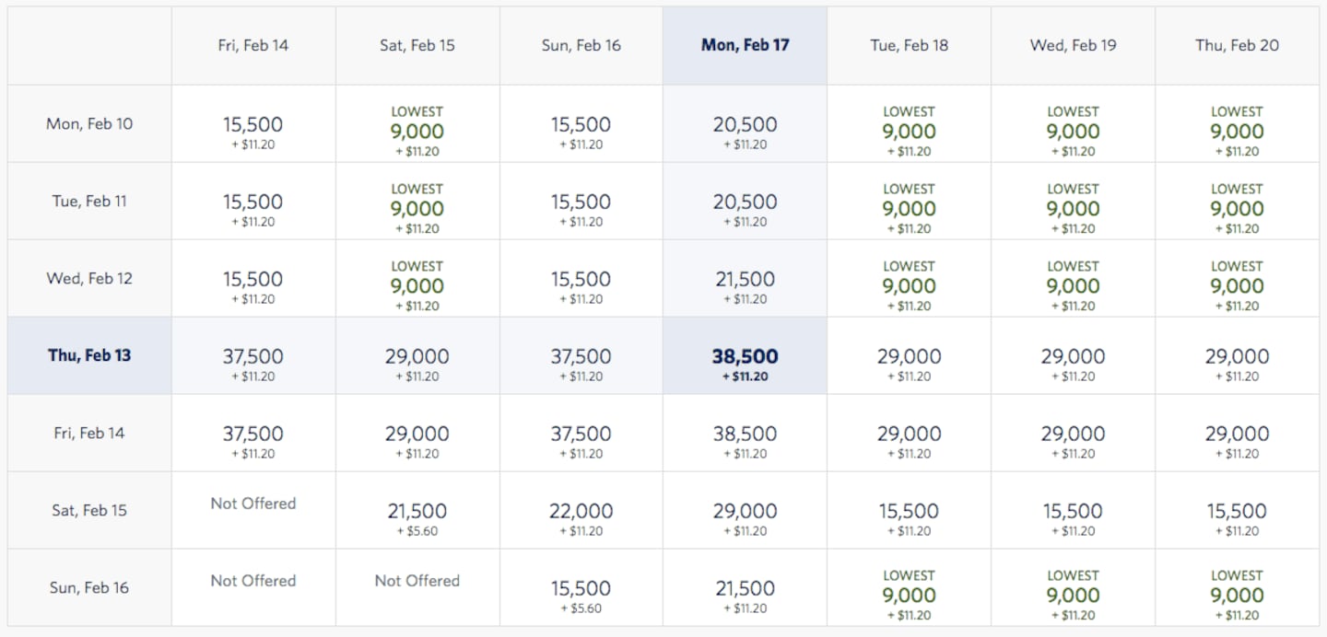
Task: Click Not Offered cell: Sat Feb 15 row, Fri Feb 14
Action: (253, 504)
